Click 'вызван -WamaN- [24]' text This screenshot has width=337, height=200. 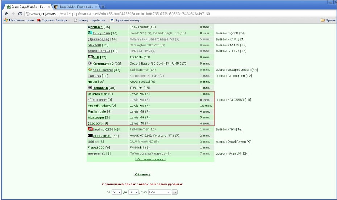click(232, 154)
